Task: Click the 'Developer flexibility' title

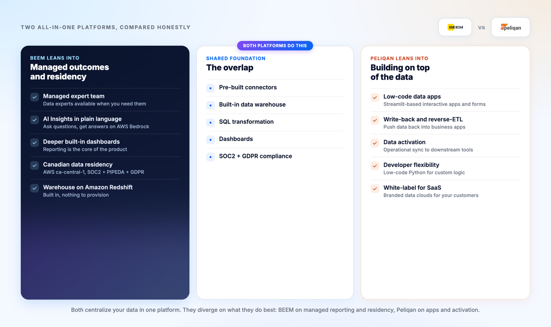Action: pos(412,165)
